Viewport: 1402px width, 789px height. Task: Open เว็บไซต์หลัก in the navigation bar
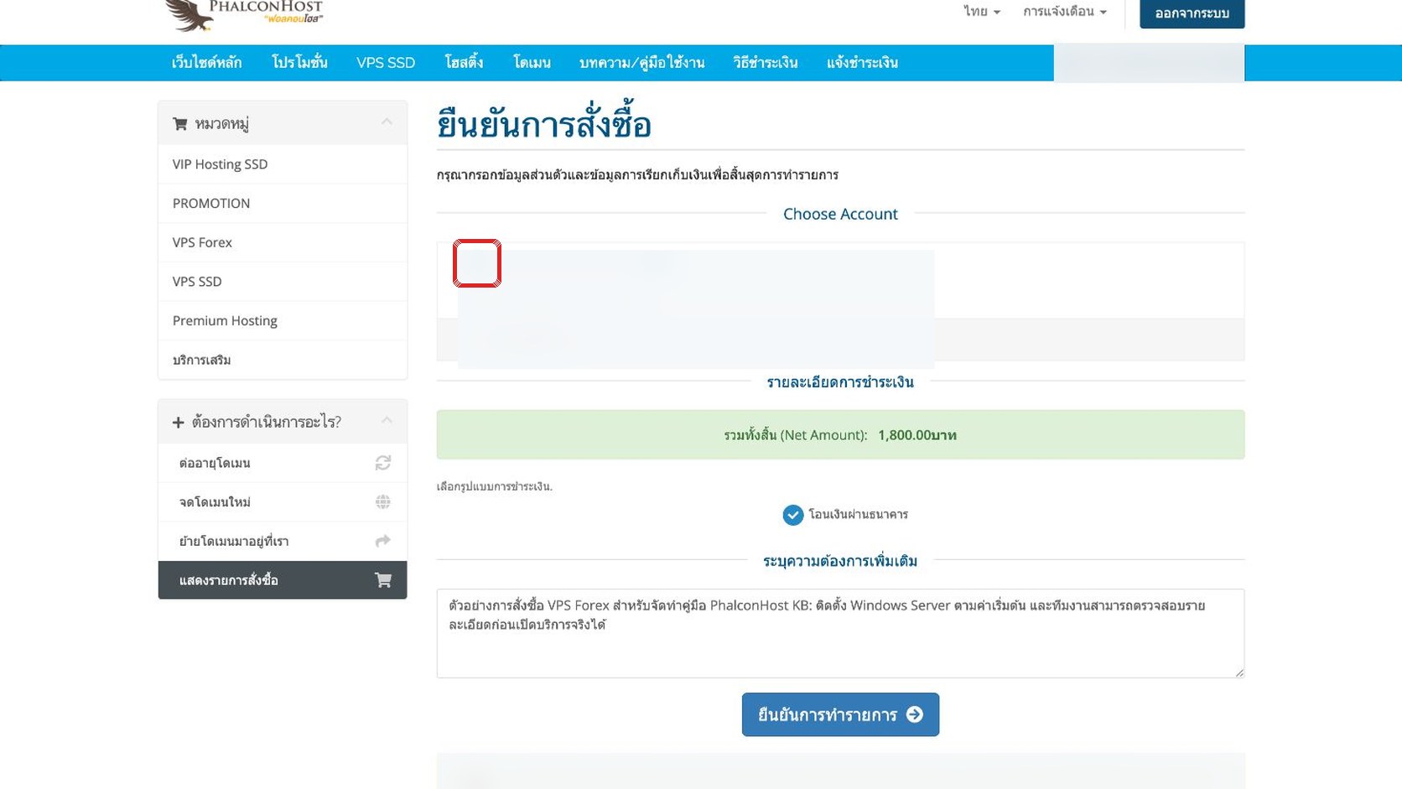[x=206, y=63]
